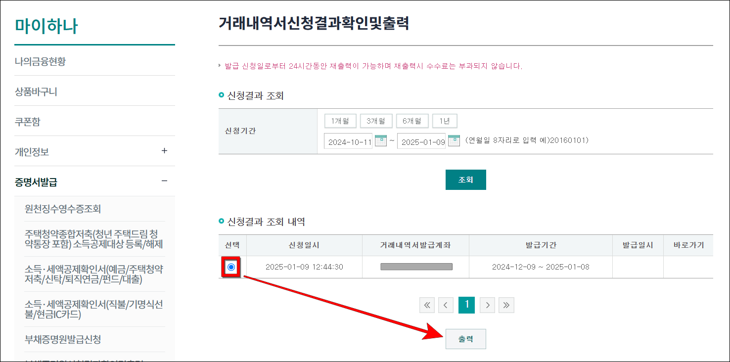
Task: Jump to the last page with the double-right arrow
Action: (506, 305)
